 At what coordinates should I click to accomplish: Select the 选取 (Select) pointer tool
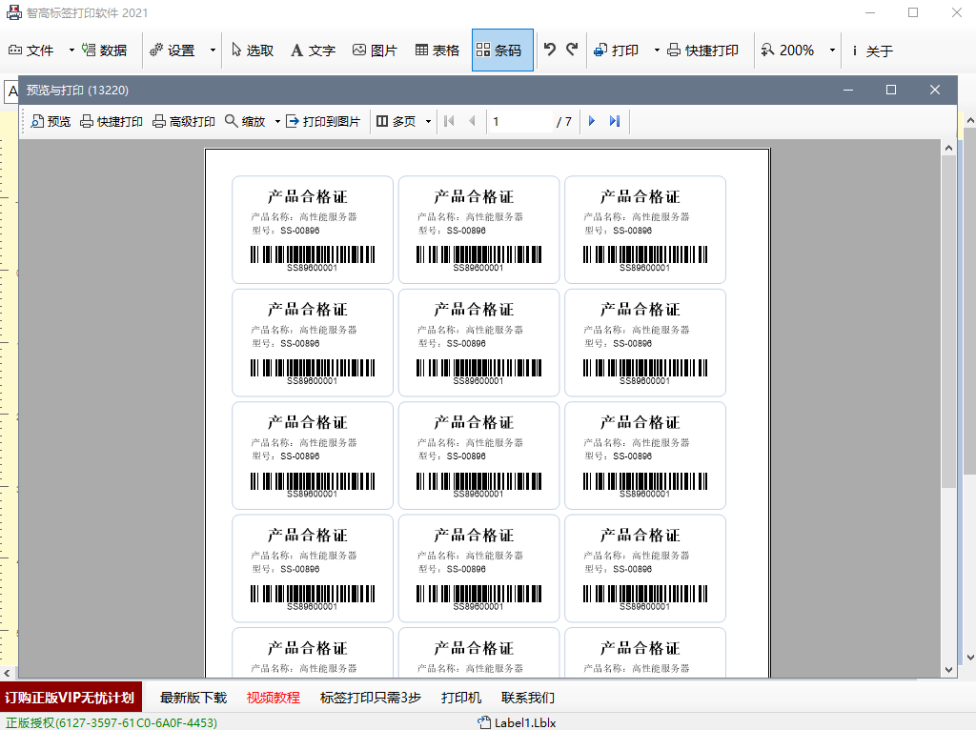click(x=253, y=51)
